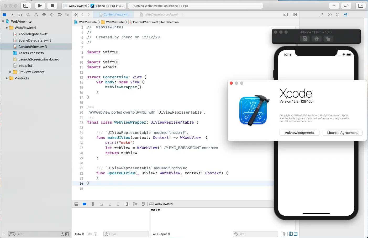368x238 pixels.
Task: Open the All Output console dropdown
Action: tap(161, 234)
